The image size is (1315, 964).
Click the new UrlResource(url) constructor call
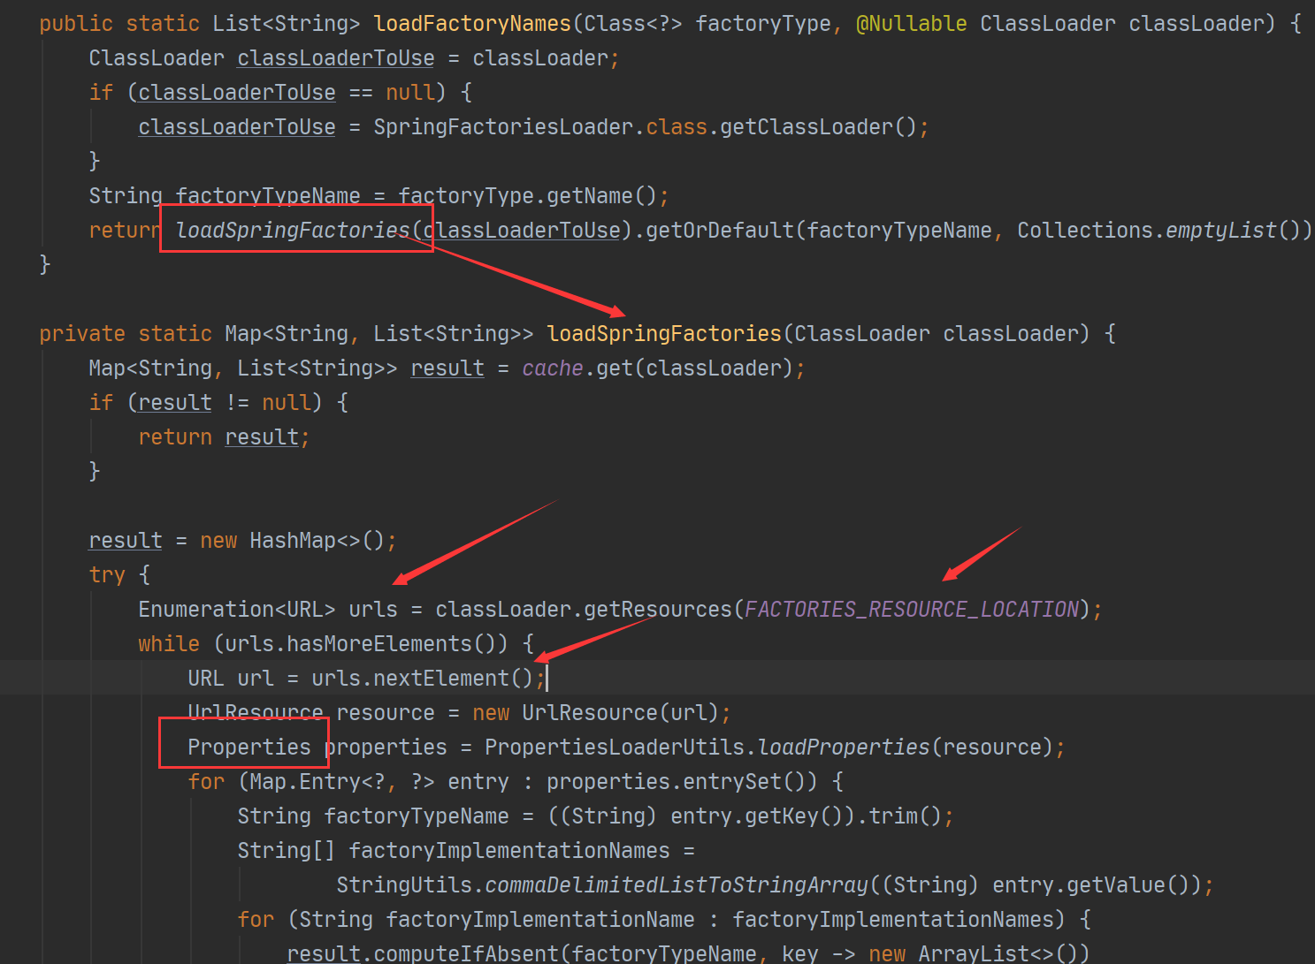click(600, 713)
